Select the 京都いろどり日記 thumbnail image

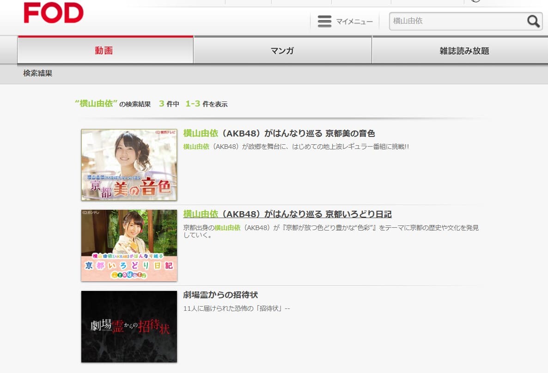pos(129,245)
